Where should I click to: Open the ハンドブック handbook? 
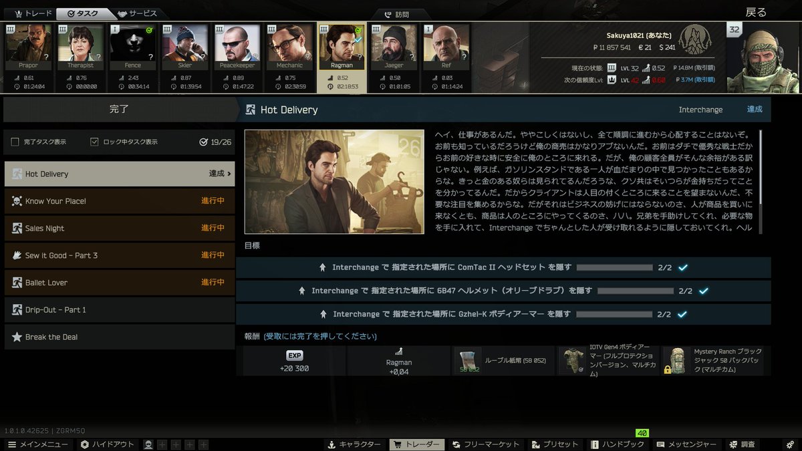618,444
